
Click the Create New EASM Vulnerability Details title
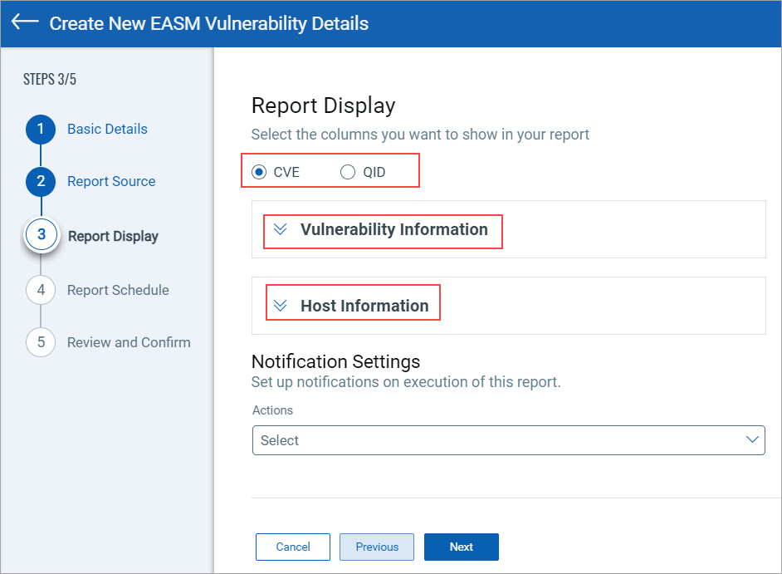coord(209,23)
